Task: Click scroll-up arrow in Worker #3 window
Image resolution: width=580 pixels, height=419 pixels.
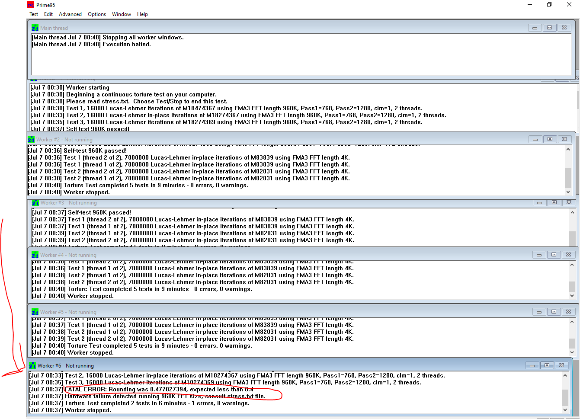Action: pos(572,212)
